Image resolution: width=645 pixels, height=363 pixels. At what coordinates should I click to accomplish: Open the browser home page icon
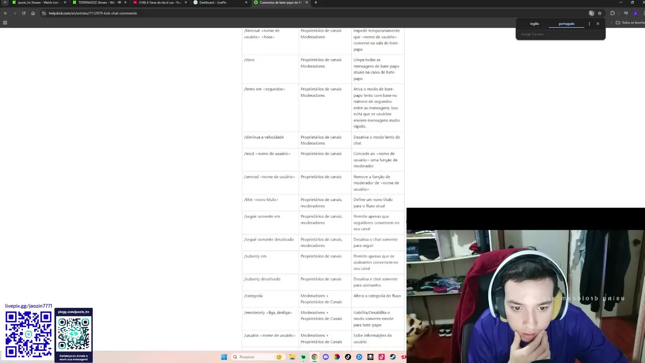point(33,13)
